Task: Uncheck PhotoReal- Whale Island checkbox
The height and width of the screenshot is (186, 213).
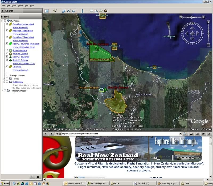Action: pyautogui.click(x=7, y=37)
